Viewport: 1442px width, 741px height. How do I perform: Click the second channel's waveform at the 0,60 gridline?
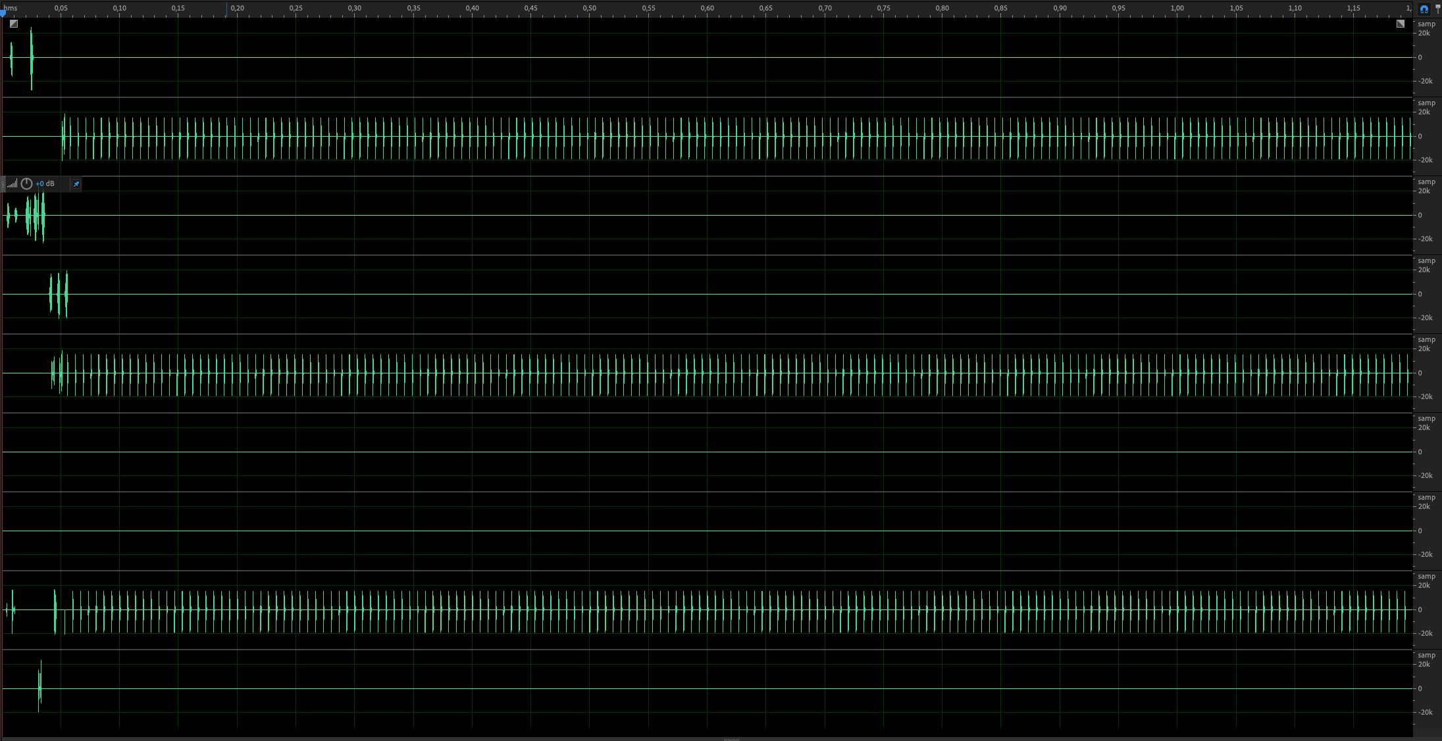(x=708, y=137)
